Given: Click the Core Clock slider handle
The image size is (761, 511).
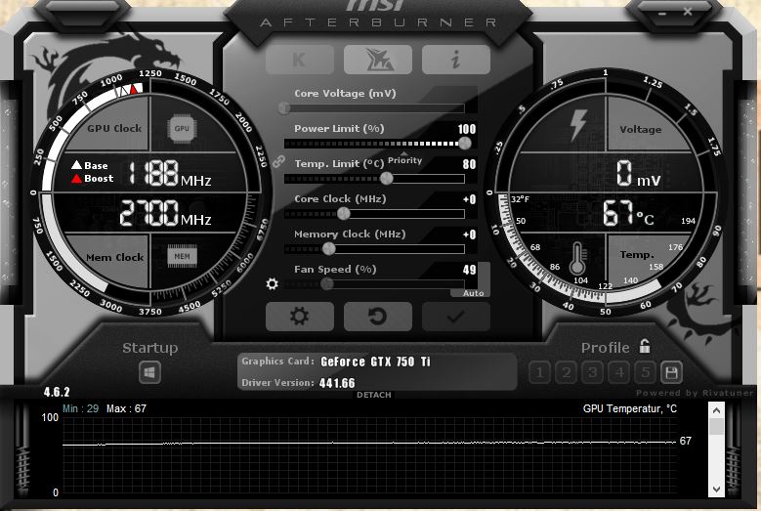Looking at the screenshot, I should (x=344, y=213).
